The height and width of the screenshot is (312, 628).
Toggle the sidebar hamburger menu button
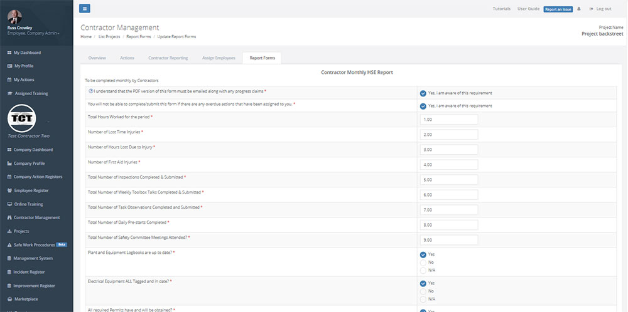85,9
